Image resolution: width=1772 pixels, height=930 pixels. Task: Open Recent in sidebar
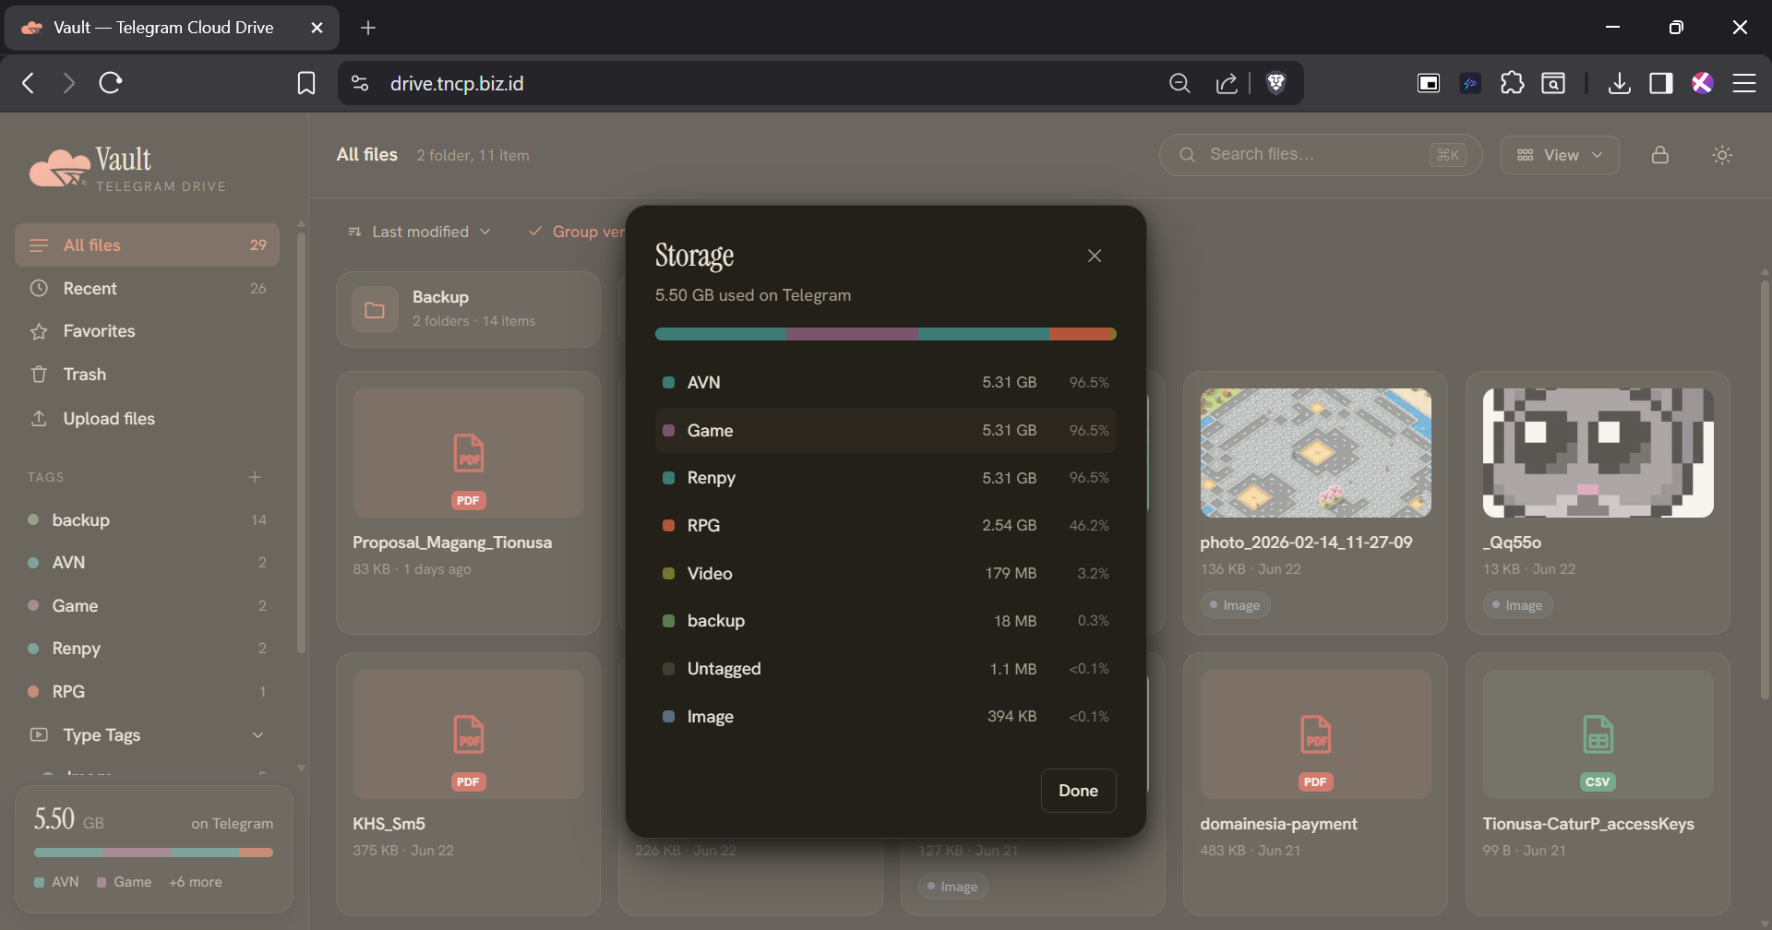tap(147, 289)
